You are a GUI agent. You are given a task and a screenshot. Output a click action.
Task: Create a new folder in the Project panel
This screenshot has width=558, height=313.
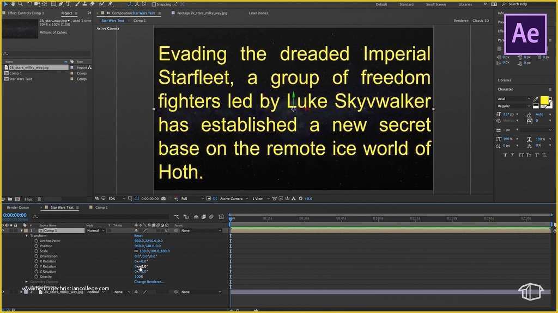point(10,199)
